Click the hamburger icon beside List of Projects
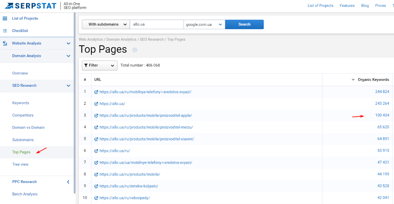This screenshot has width=394, height=204. 5,18
